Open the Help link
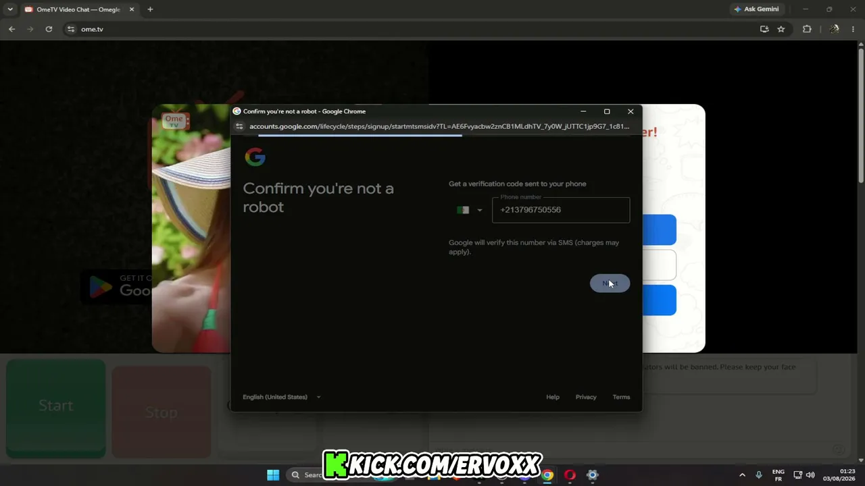865x486 pixels. (553, 397)
